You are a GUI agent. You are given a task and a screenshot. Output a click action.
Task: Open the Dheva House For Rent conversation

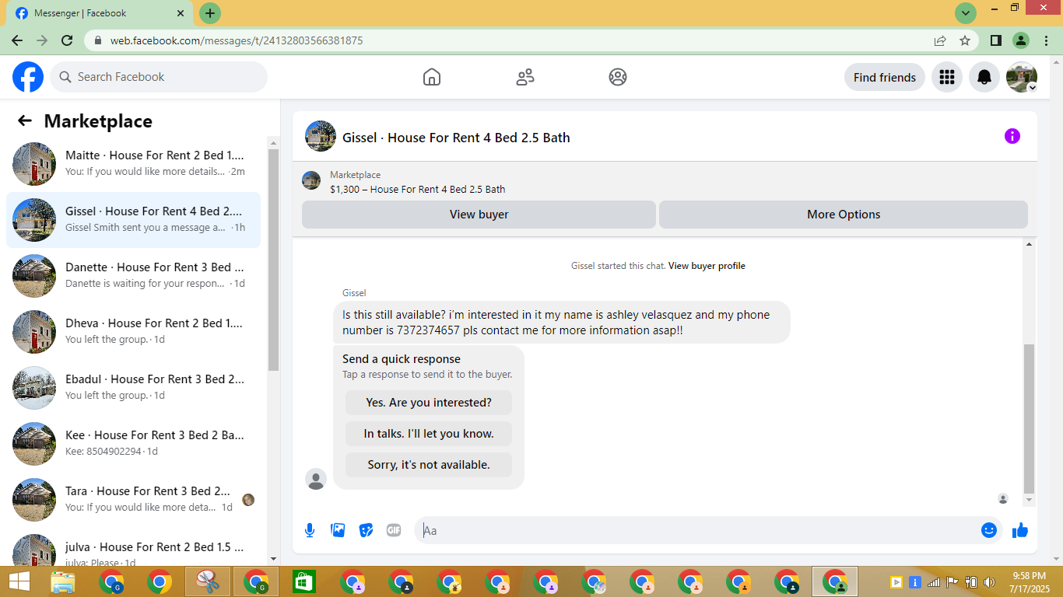click(x=133, y=332)
